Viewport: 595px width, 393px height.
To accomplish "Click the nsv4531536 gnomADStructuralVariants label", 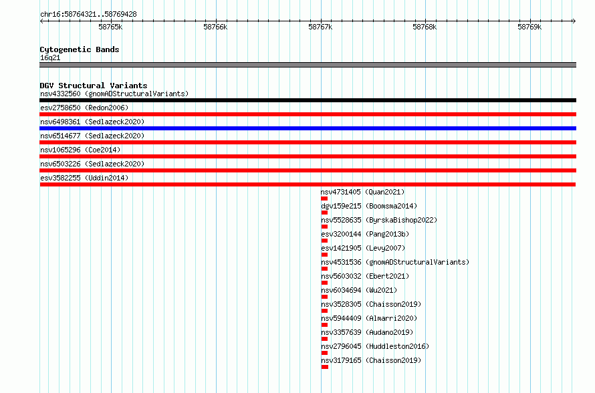I will [x=395, y=262].
